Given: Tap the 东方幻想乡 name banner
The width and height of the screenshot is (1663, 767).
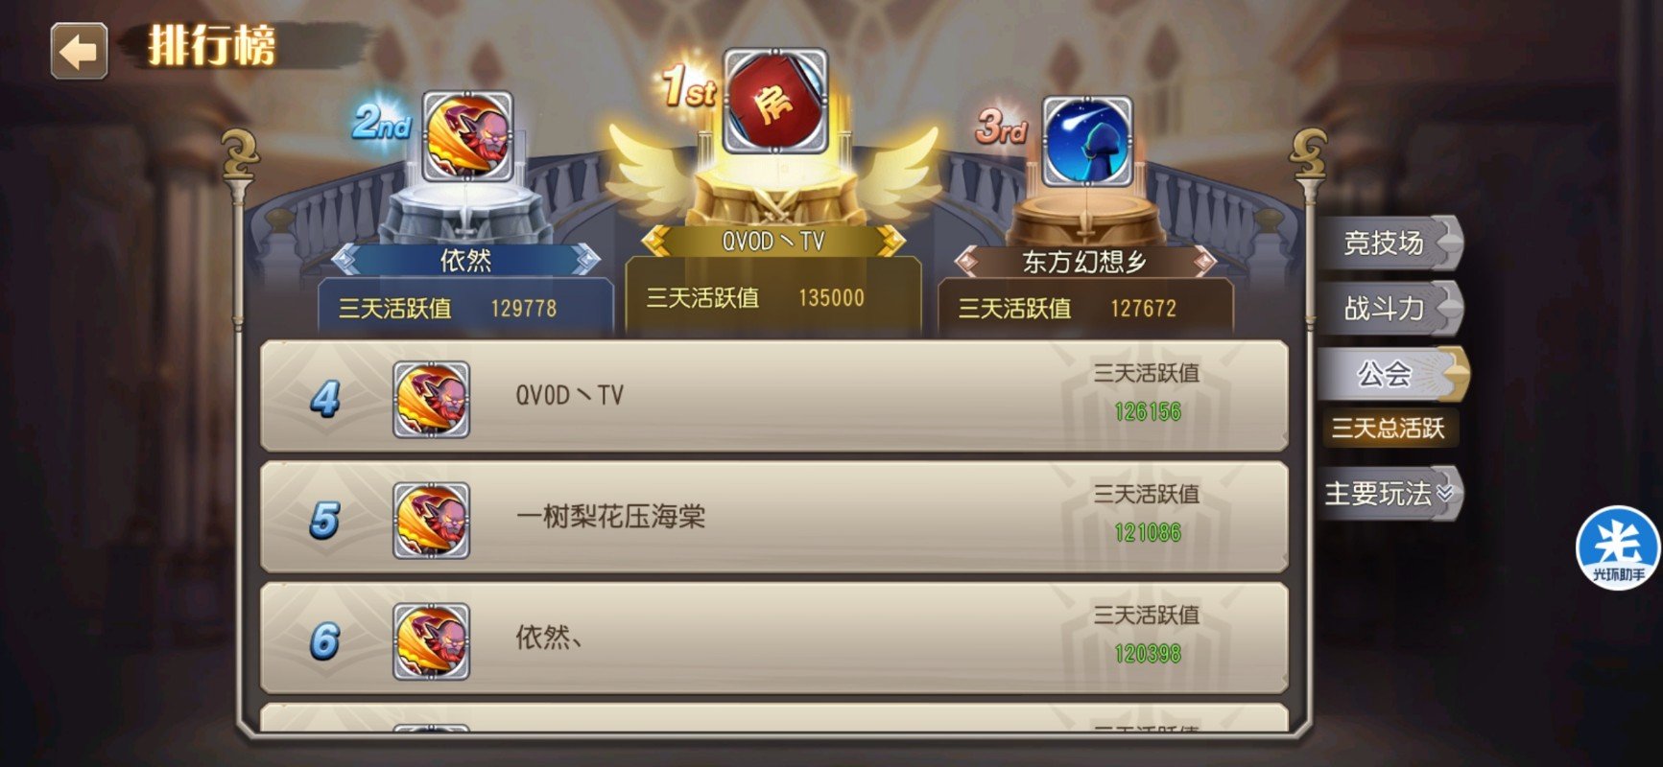Looking at the screenshot, I should pos(1085,262).
